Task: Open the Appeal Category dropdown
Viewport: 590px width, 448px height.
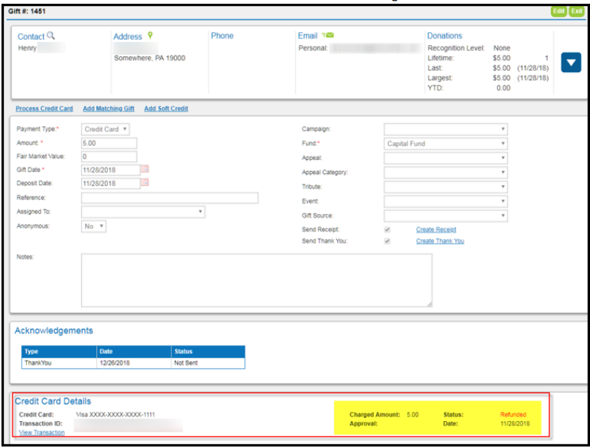Action: point(446,173)
